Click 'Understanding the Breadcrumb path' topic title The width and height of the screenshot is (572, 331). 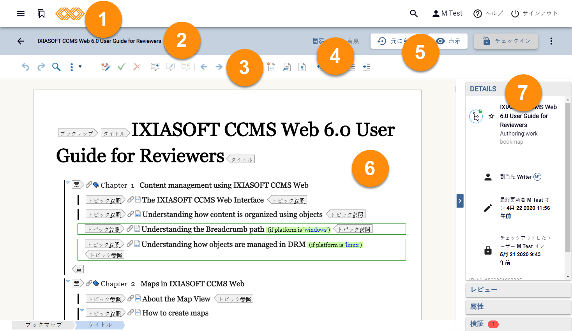203,229
